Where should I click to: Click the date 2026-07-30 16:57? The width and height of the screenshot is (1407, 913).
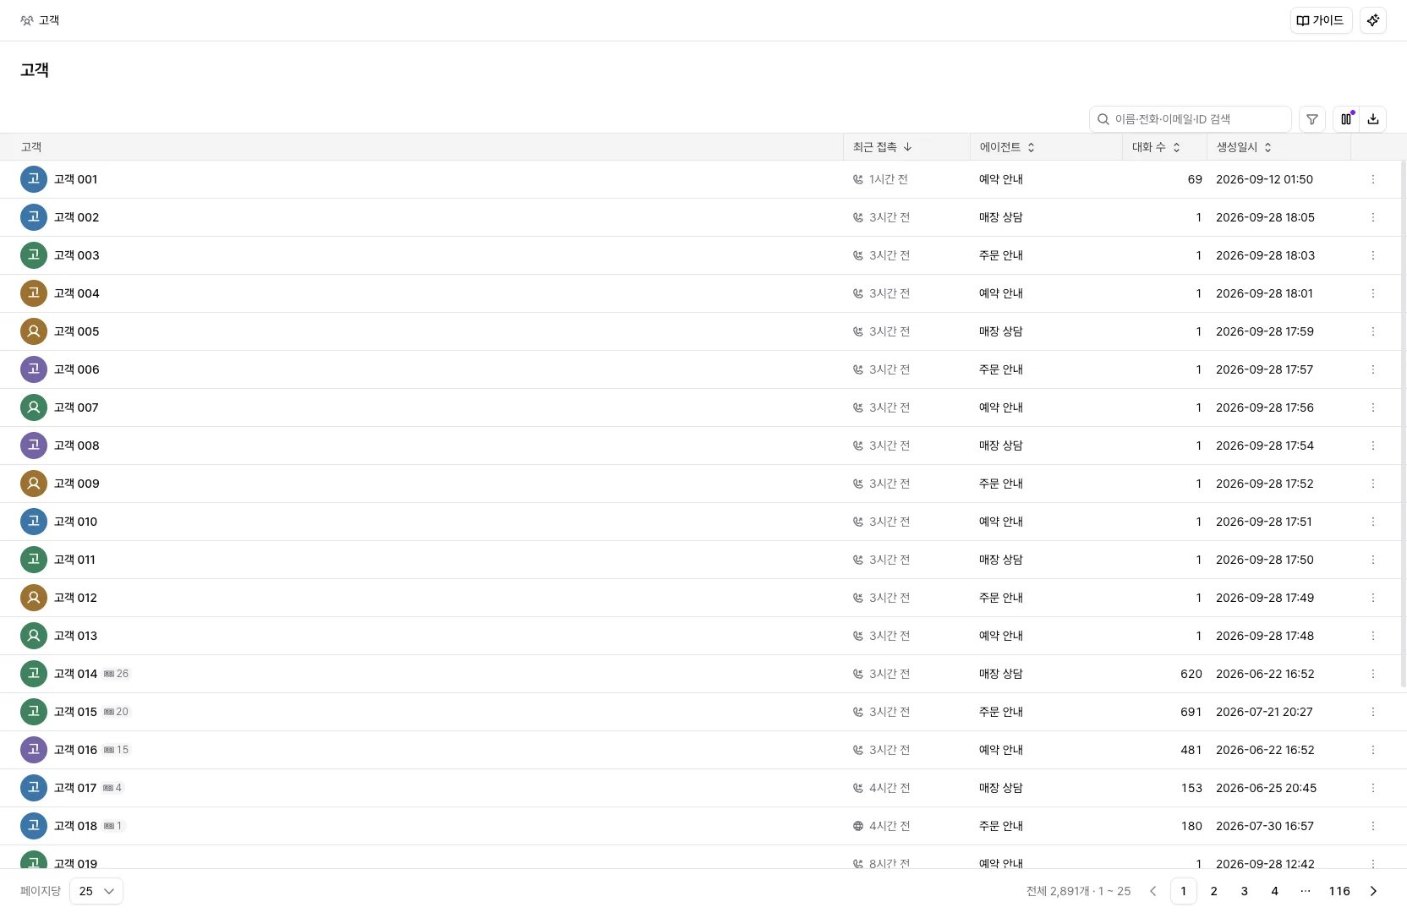tap(1265, 826)
